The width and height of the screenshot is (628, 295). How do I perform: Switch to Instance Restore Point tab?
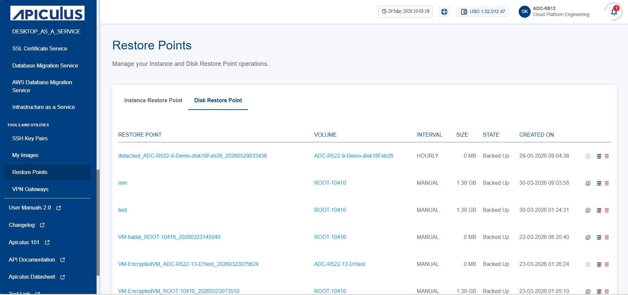pyautogui.click(x=153, y=100)
